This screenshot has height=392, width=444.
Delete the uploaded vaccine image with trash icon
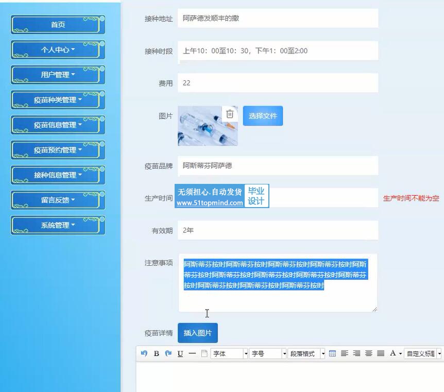click(x=230, y=114)
